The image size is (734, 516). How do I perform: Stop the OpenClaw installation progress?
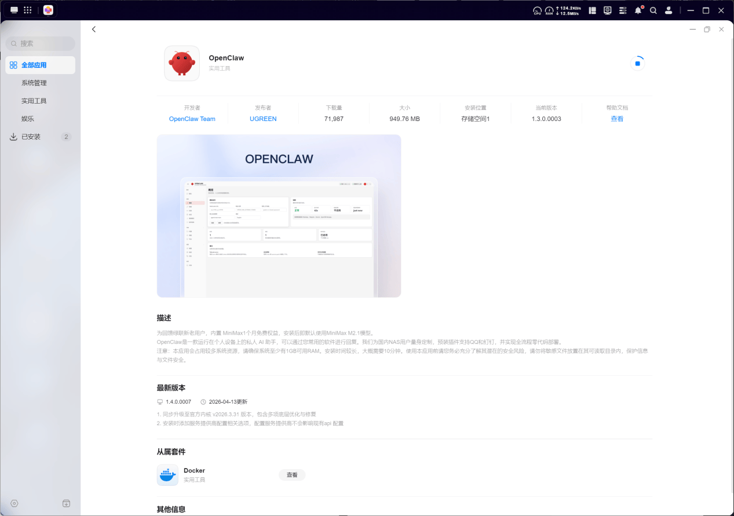coord(637,64)
